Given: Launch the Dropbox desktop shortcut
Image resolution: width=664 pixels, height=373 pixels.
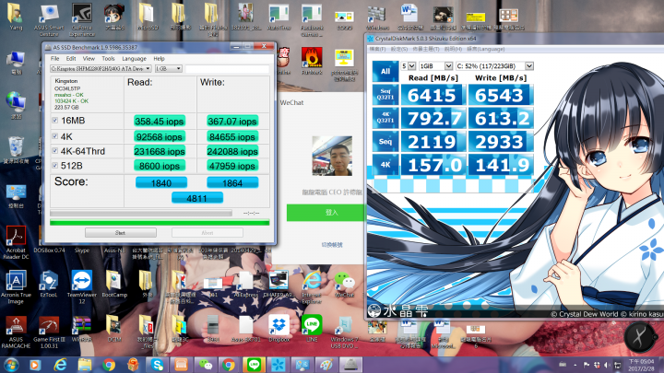Looking at the screenshot, I should pyautogui.click(x=279, y=329).
